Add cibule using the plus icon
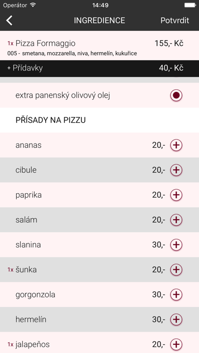Image resolution: width=199 pixels, height=353 pixels. [176, 170]
